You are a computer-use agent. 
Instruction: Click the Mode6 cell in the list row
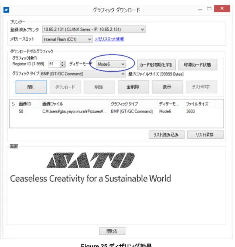pyautogui.click(x=165, y=111)
